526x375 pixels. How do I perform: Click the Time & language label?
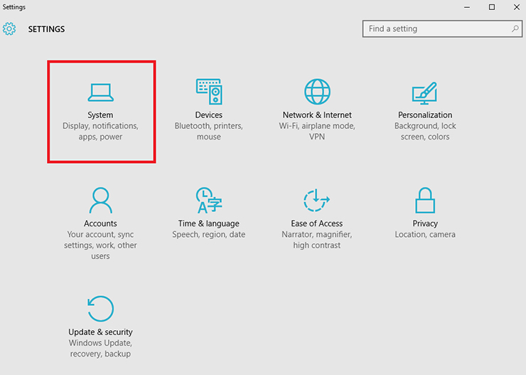pos(209,223)
